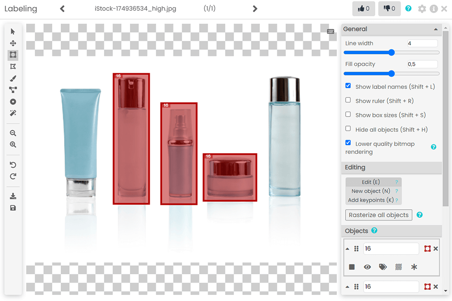Viewport: 452px width, 301px height.
Task: Select the bounding box tool
Action: tap(13, 55)
